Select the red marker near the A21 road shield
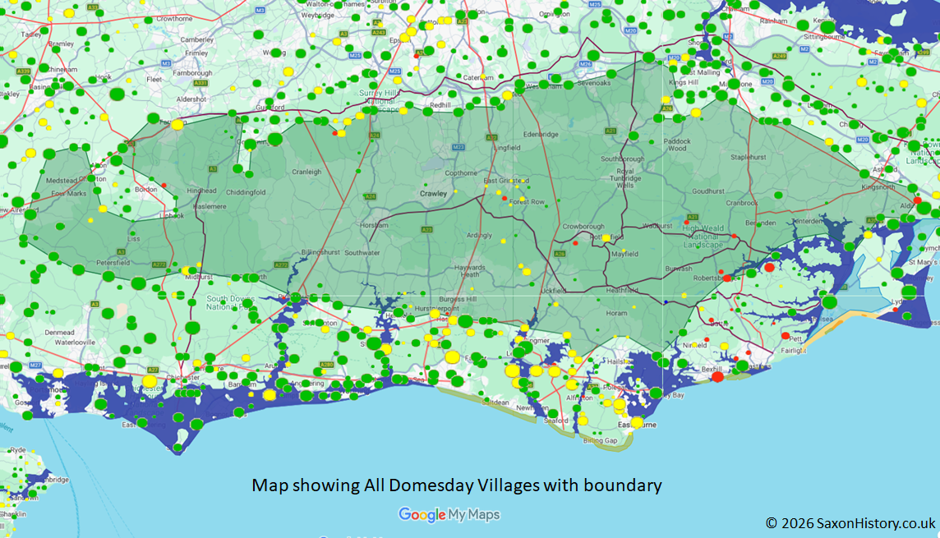This screenshot has width=940, height=538. tap(686, 222)
